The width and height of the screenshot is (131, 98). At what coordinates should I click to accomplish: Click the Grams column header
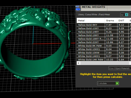tap(111, 20)
